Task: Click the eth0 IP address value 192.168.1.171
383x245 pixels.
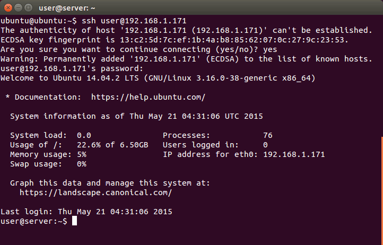Action: (x=294, y=154)
